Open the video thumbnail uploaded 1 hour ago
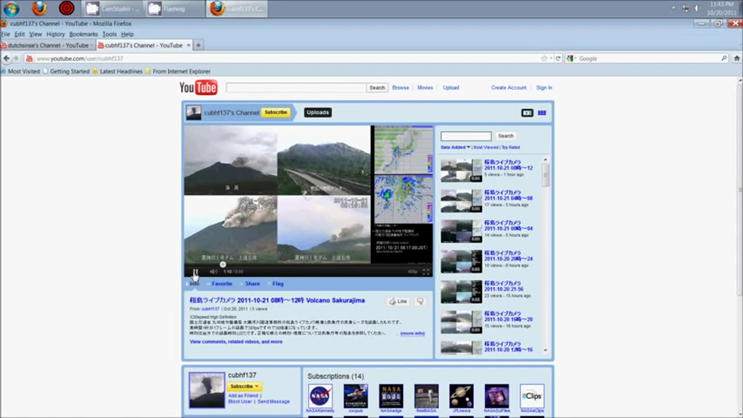Viewport: 743px width, 418px height. point(461,170)
